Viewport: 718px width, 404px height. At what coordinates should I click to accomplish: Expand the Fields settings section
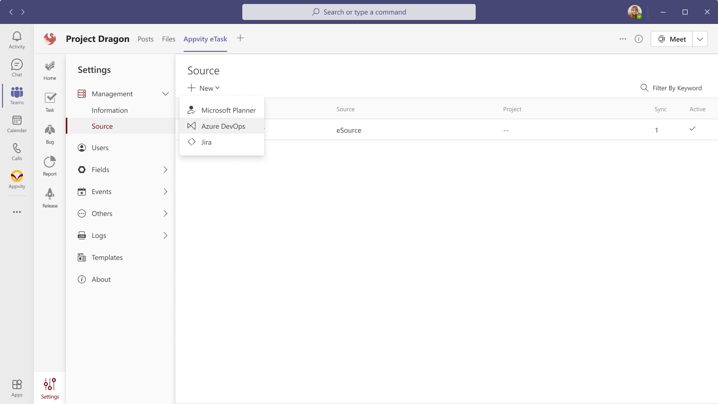click(x=166, y=170)
